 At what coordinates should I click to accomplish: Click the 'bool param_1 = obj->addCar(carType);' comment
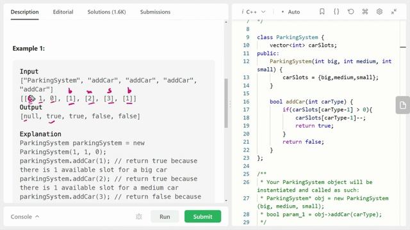coord(324,215)
